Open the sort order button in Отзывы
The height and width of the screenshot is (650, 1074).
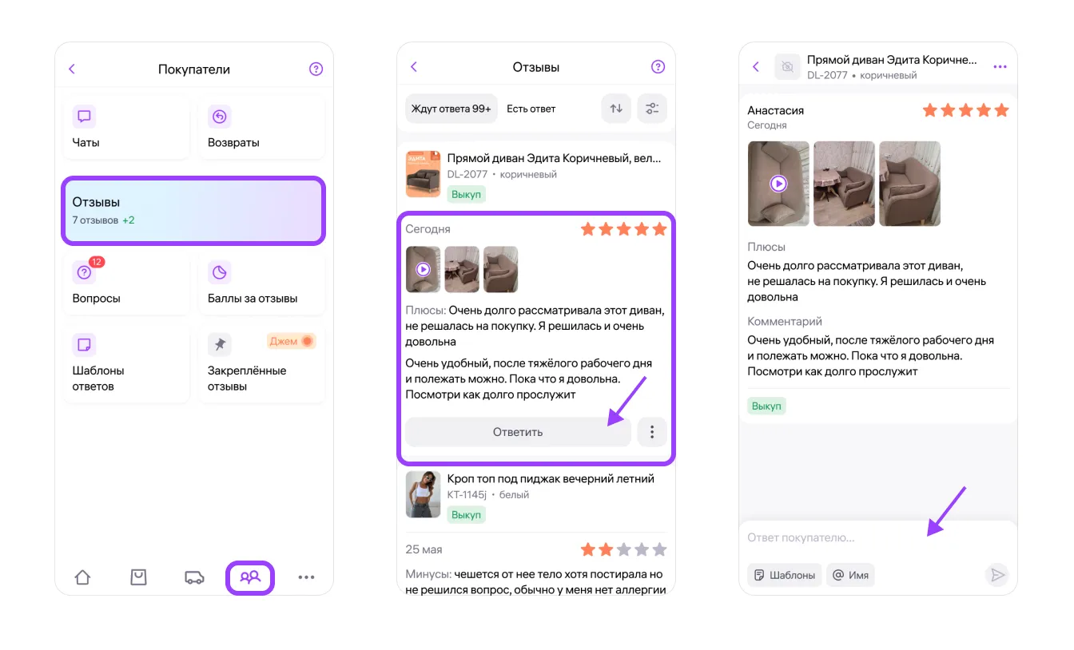pos(616,109)
